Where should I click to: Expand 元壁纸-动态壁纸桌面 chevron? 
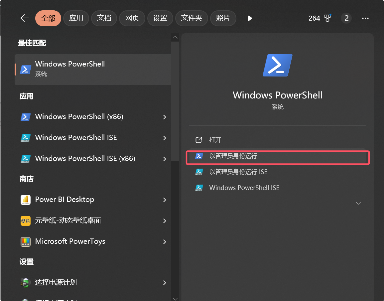(165, 221)
